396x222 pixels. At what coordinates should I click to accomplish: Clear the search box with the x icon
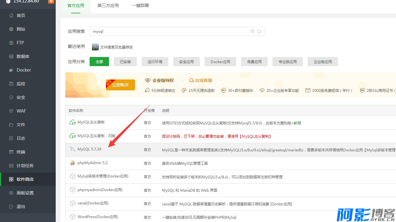252,31
